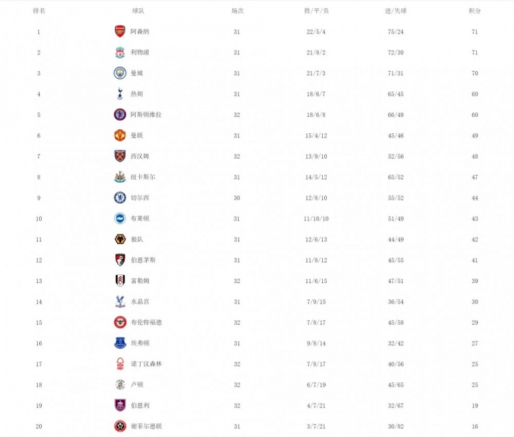
Task: Click the Everton club crest
Action: point(120,343)
